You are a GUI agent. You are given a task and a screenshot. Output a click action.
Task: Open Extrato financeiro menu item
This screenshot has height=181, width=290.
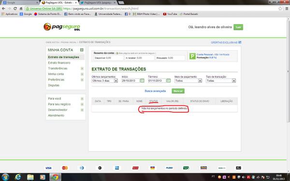[59, 63]
